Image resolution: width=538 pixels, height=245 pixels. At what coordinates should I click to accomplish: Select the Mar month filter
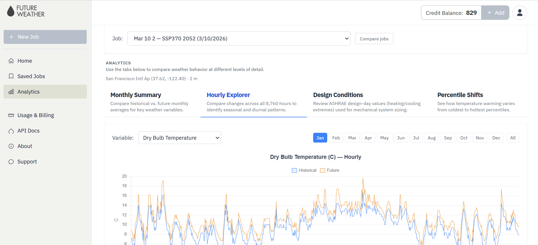tap(352, 138)
